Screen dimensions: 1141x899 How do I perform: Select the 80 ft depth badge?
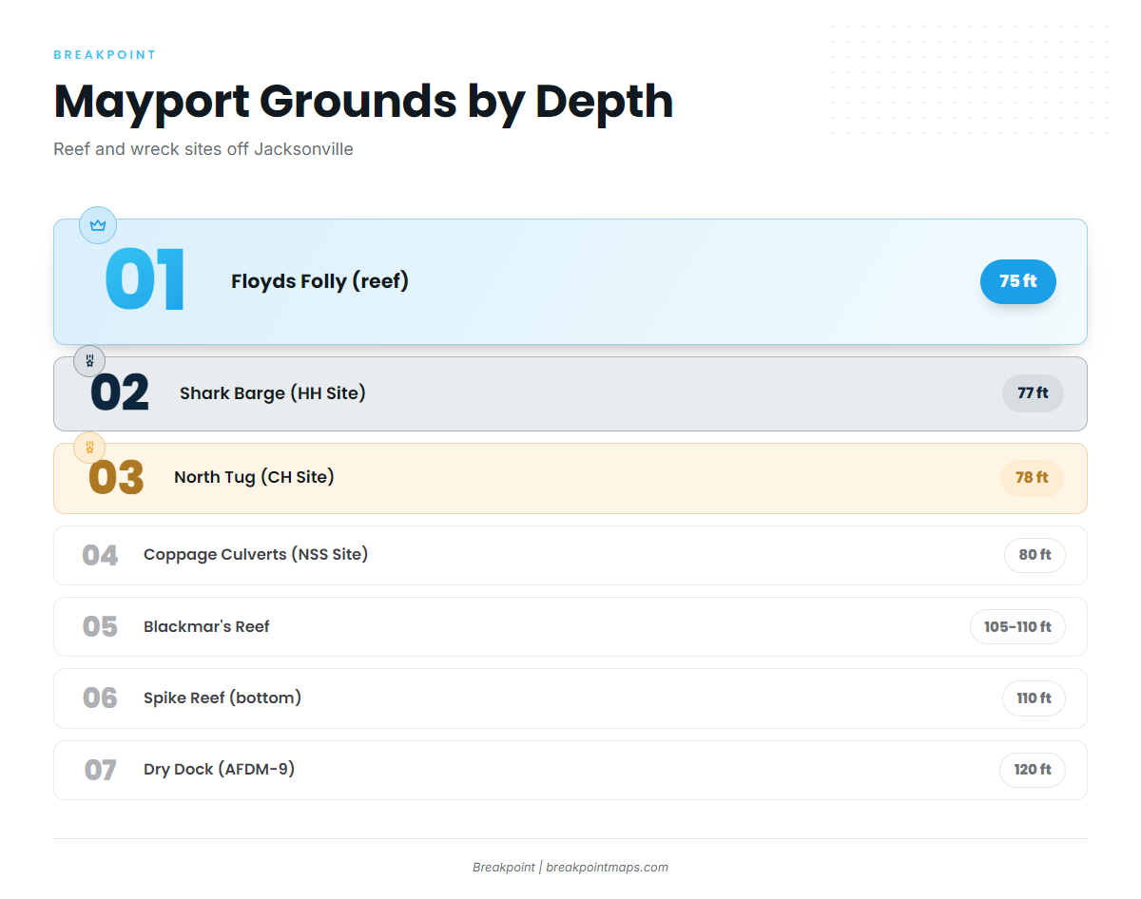(x=1035, y=555)
